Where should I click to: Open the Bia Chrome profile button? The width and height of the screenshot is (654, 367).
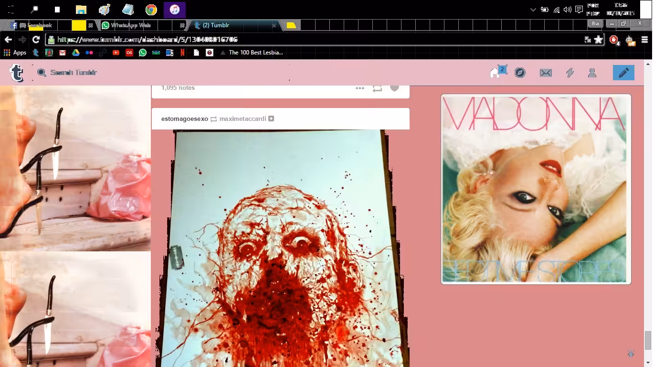tap(595, 23)
